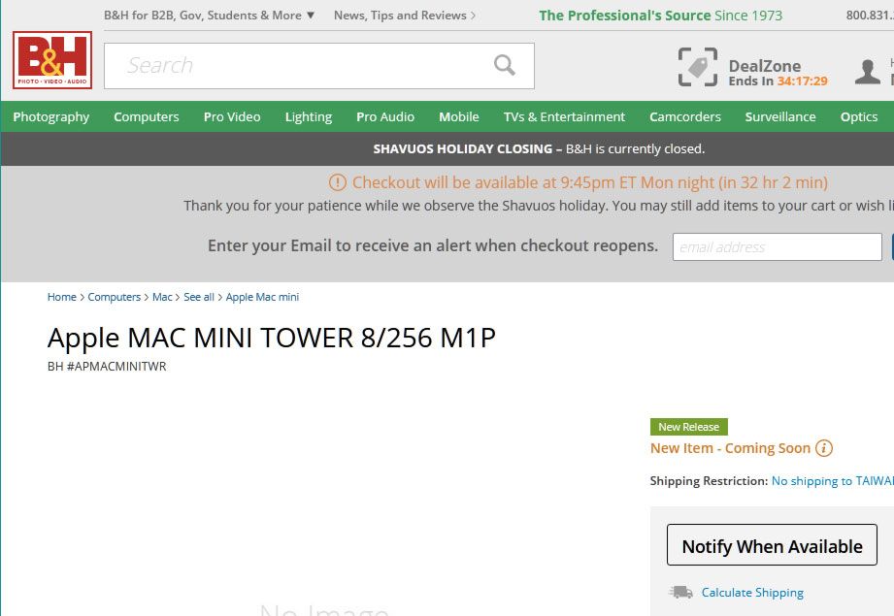The height and width of the screenshot is (616, 894).
Task: Open the Optics category
Action: point(858,116)
